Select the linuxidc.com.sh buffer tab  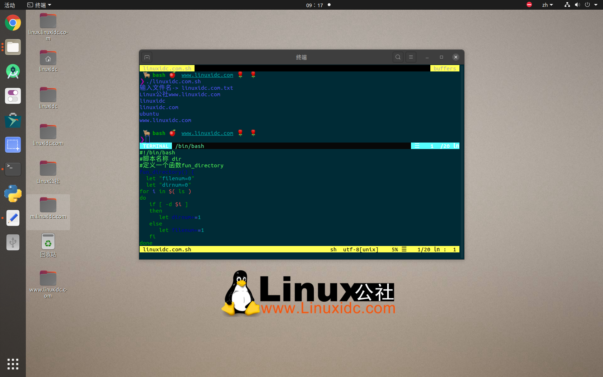(167, 68)
